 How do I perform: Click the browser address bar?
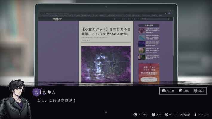[x=103, y=13]
